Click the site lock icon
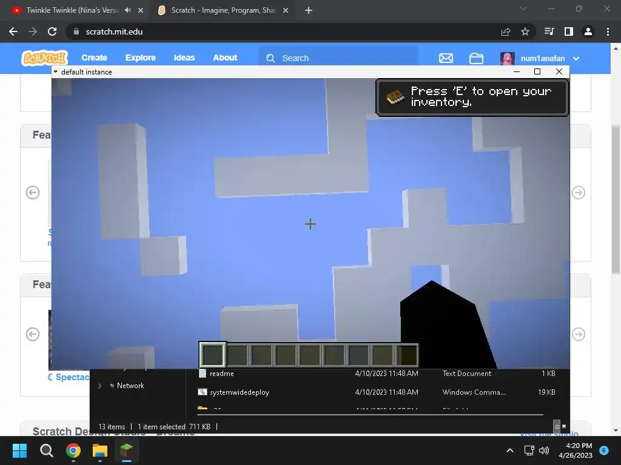This screenshot has height=465, width=621. pyautogui.click(x=76, y=31)
